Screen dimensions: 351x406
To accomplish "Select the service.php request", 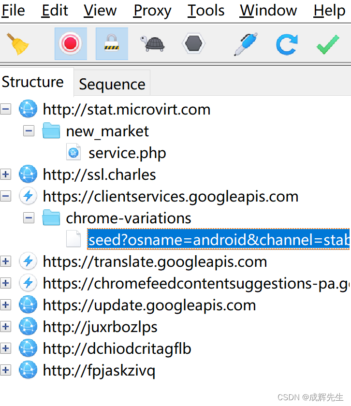I will (127, 153).
